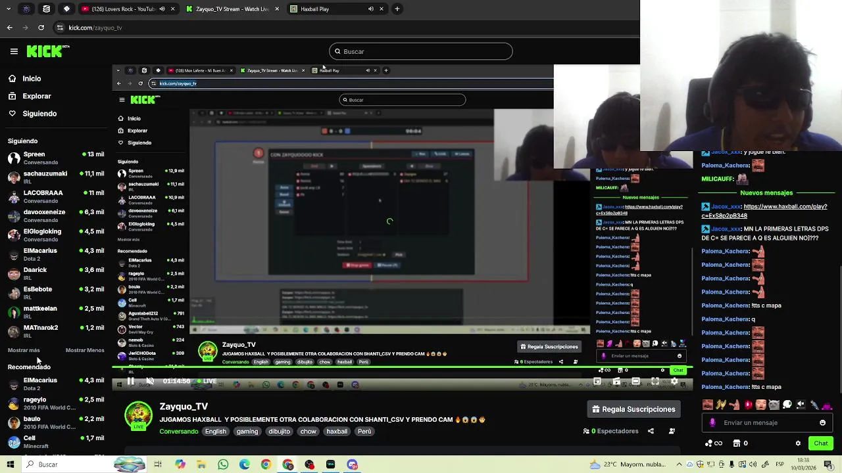The width and height of the screenshot is (842, 473).
Task: Mute the YouTube tab audio
Action: click(x=162, y=9)
